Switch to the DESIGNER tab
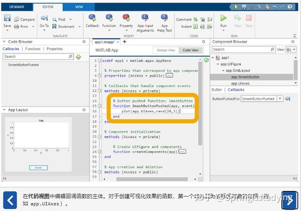 point(17,7)
